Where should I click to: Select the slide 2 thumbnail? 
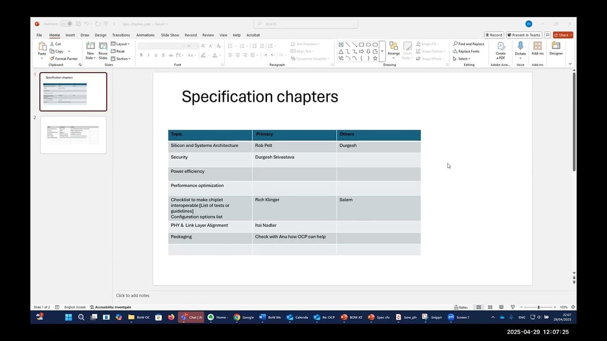click(73, 134)
